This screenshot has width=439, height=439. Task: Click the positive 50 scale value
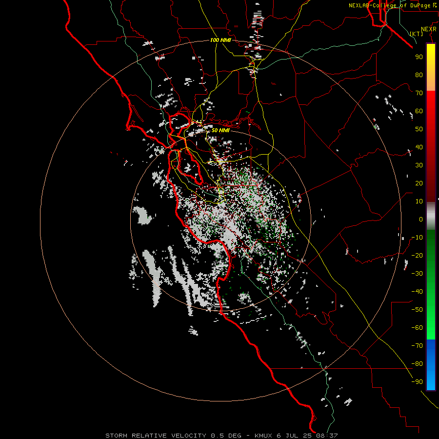pos(419,129)
